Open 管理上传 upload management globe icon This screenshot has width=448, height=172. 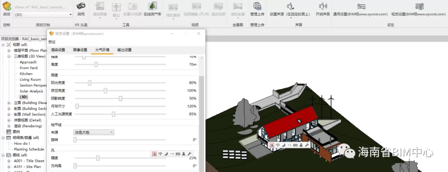coord(257,6)
